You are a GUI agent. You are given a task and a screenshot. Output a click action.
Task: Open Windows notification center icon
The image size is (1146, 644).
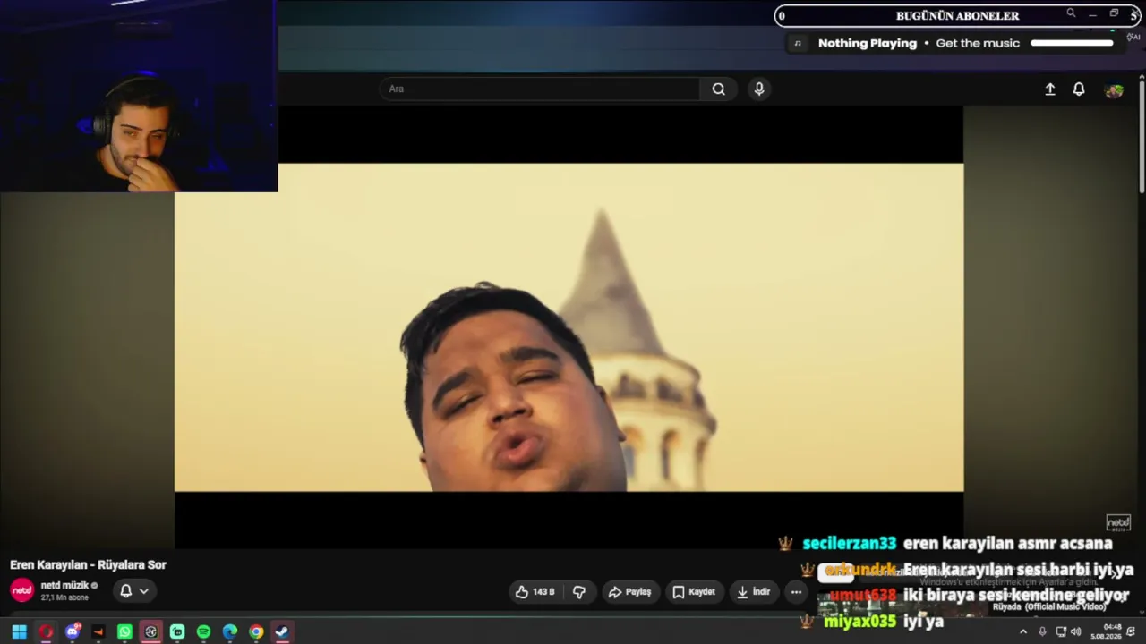coord(1132,631)
